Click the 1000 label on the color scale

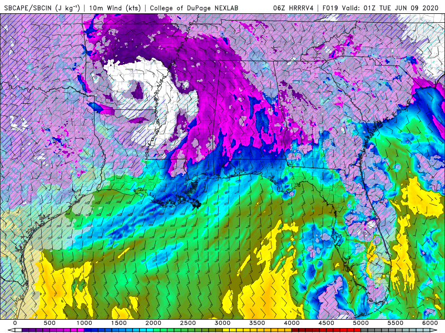point(85,323)
